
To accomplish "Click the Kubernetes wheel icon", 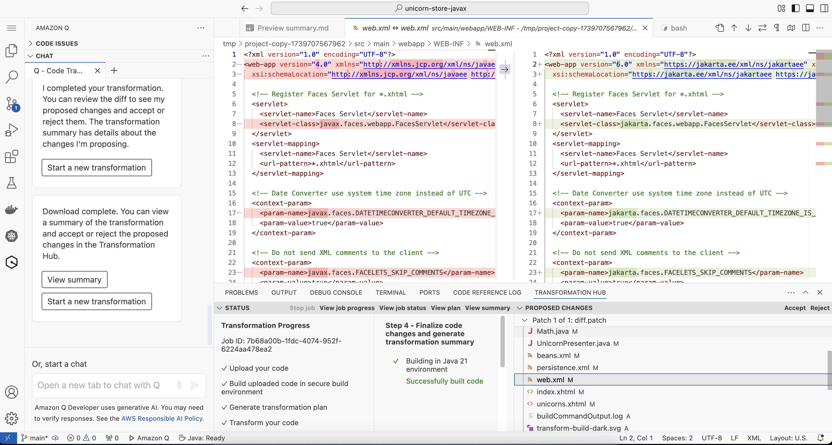I will tap(12, 236).
